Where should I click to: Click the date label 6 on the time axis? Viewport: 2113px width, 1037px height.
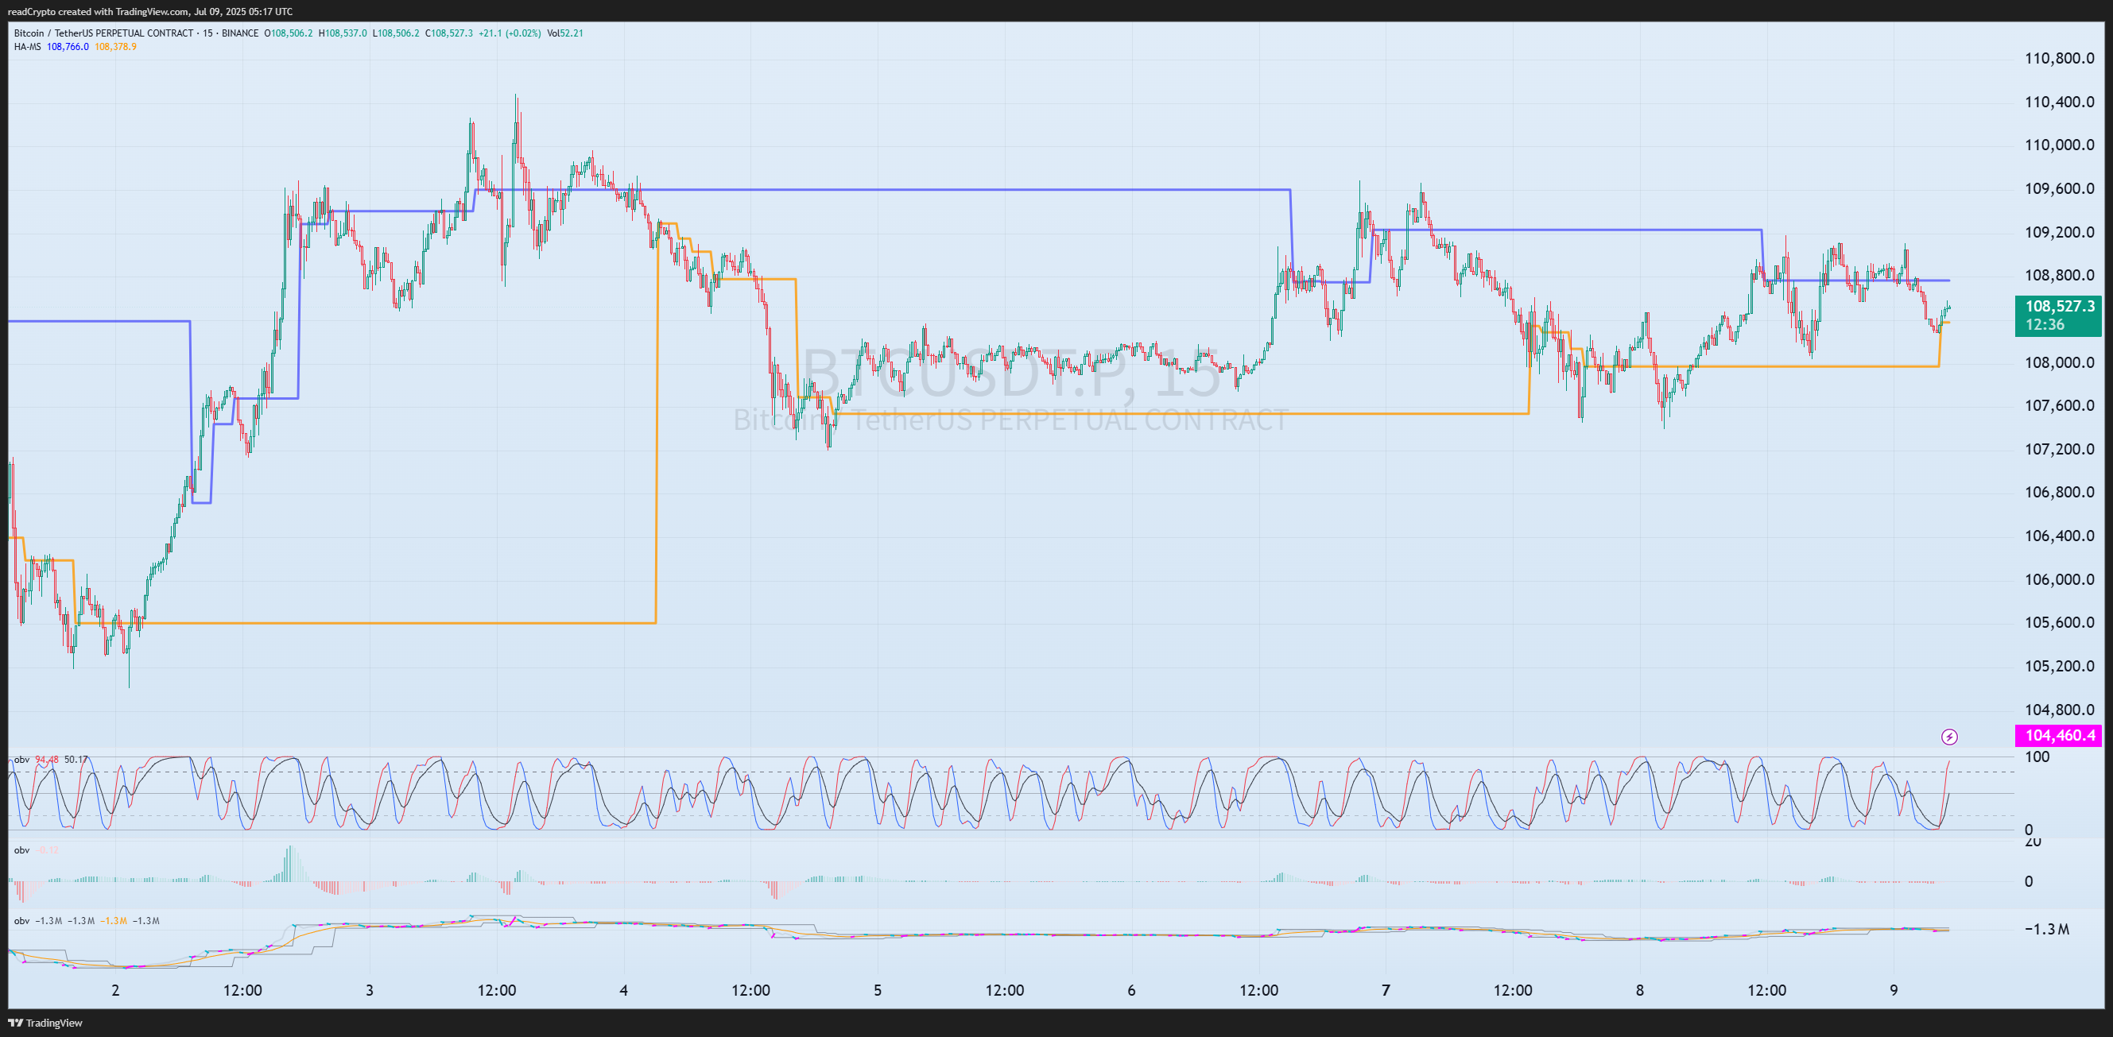click(1132, 990)
